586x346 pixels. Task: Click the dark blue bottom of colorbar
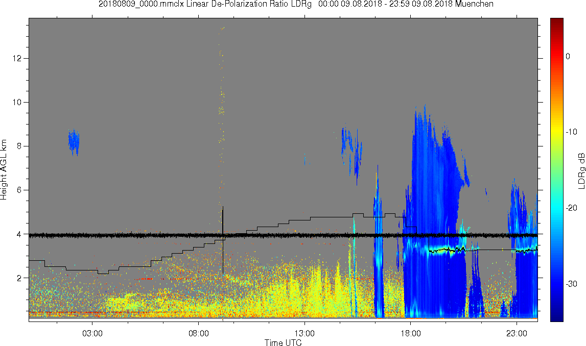[556, 316]
